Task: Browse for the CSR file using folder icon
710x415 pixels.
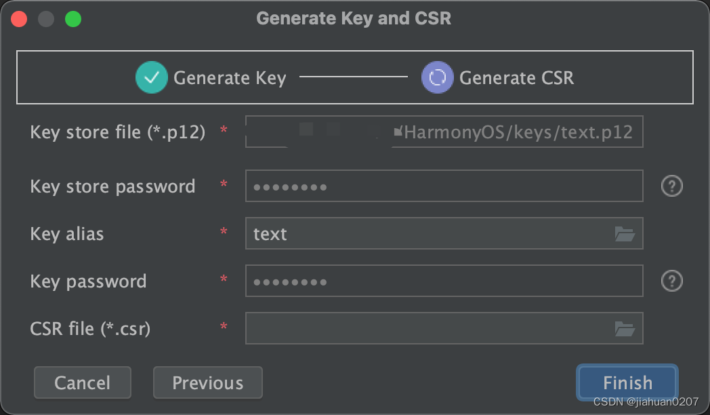Action: coord(625,328)
